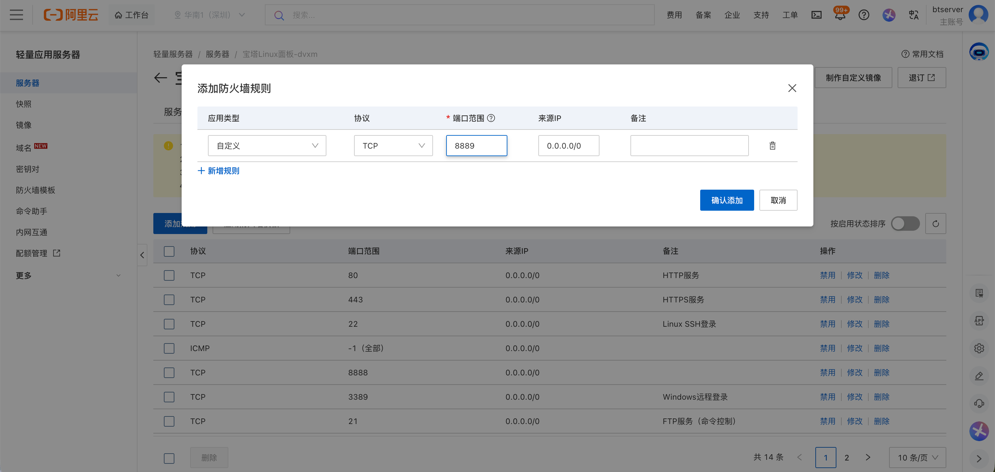Image resolution: width=995 pixels, height=472 pixels.
Task: Open the application type dropdown showing 自定义
Action: (267, 146)
